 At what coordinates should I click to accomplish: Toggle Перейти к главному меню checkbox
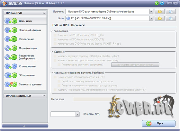coord(59,81)
